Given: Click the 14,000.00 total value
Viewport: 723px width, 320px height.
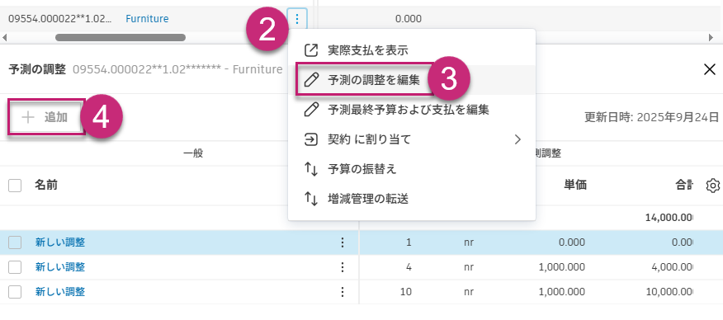Looking at the screenshot, I should point(670,218).
